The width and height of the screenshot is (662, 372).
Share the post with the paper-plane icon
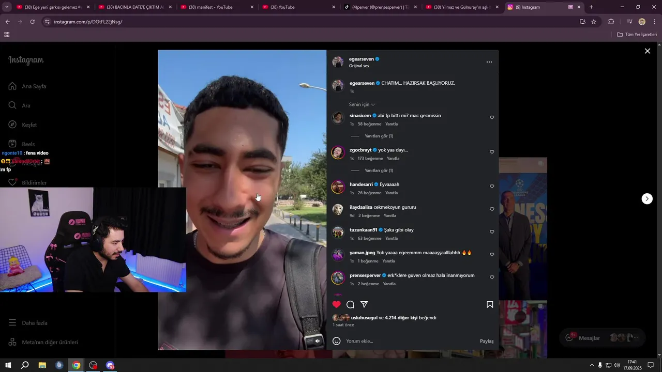coord(364,304)
